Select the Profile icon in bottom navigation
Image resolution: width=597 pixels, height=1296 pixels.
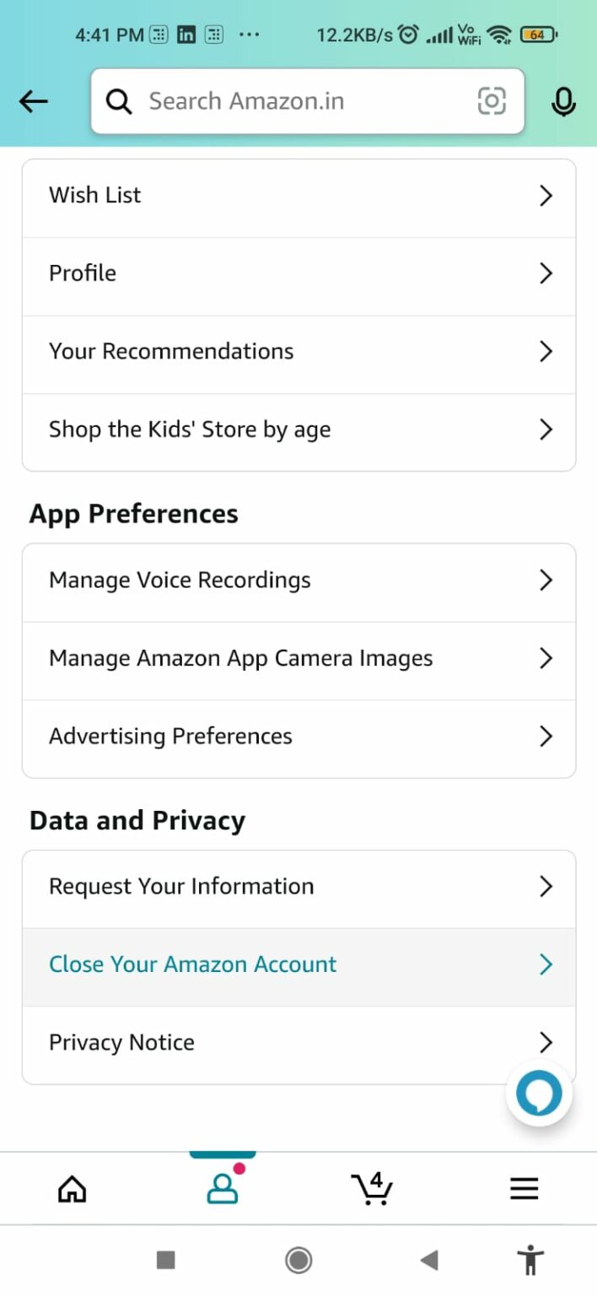click(222, 1188)
